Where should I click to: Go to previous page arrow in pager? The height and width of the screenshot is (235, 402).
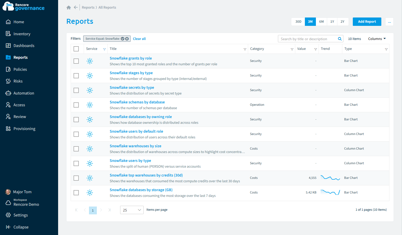click(x=85, y=210)
